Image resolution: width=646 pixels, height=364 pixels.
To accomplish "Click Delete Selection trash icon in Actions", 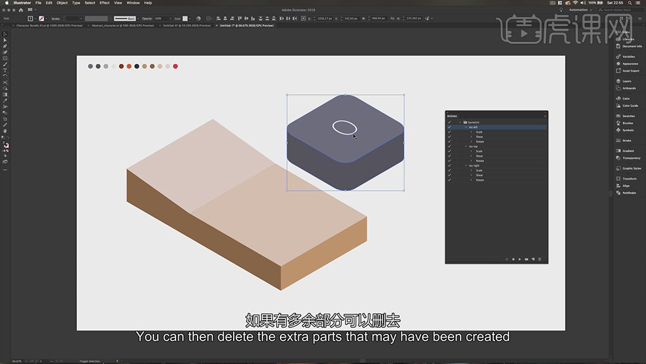I will (x=540, y=259).
